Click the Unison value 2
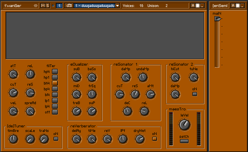248x152 pixels. [167, 6]
